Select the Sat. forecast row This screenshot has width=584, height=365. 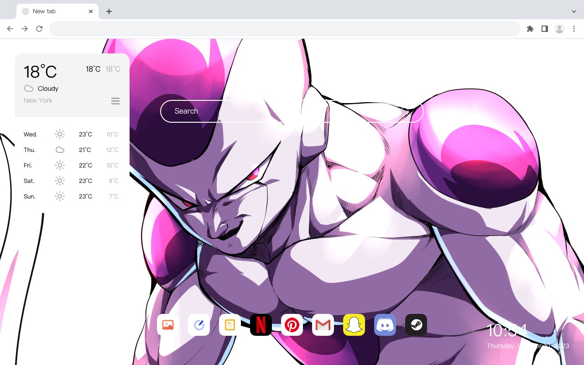click(x=72, y=181)
